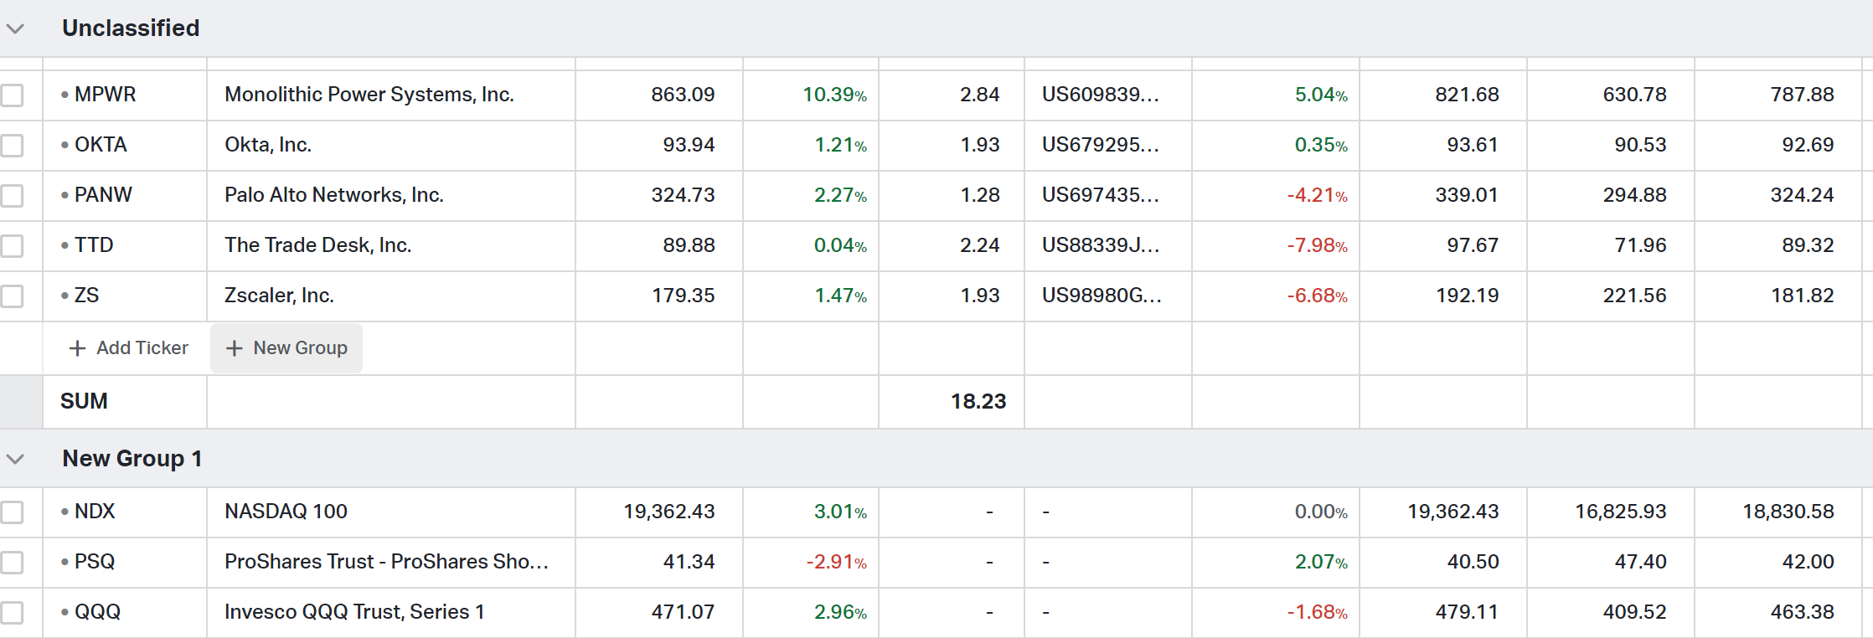Select the NASDAQ 100 name cell

tap(286, 512)
